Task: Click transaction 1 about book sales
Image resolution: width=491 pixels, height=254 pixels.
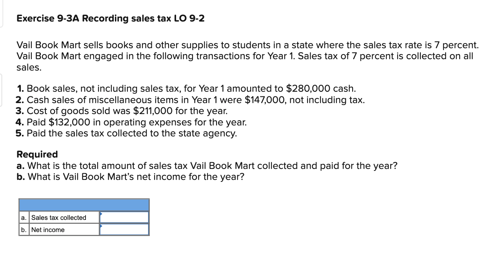Action: click(186, 89)
